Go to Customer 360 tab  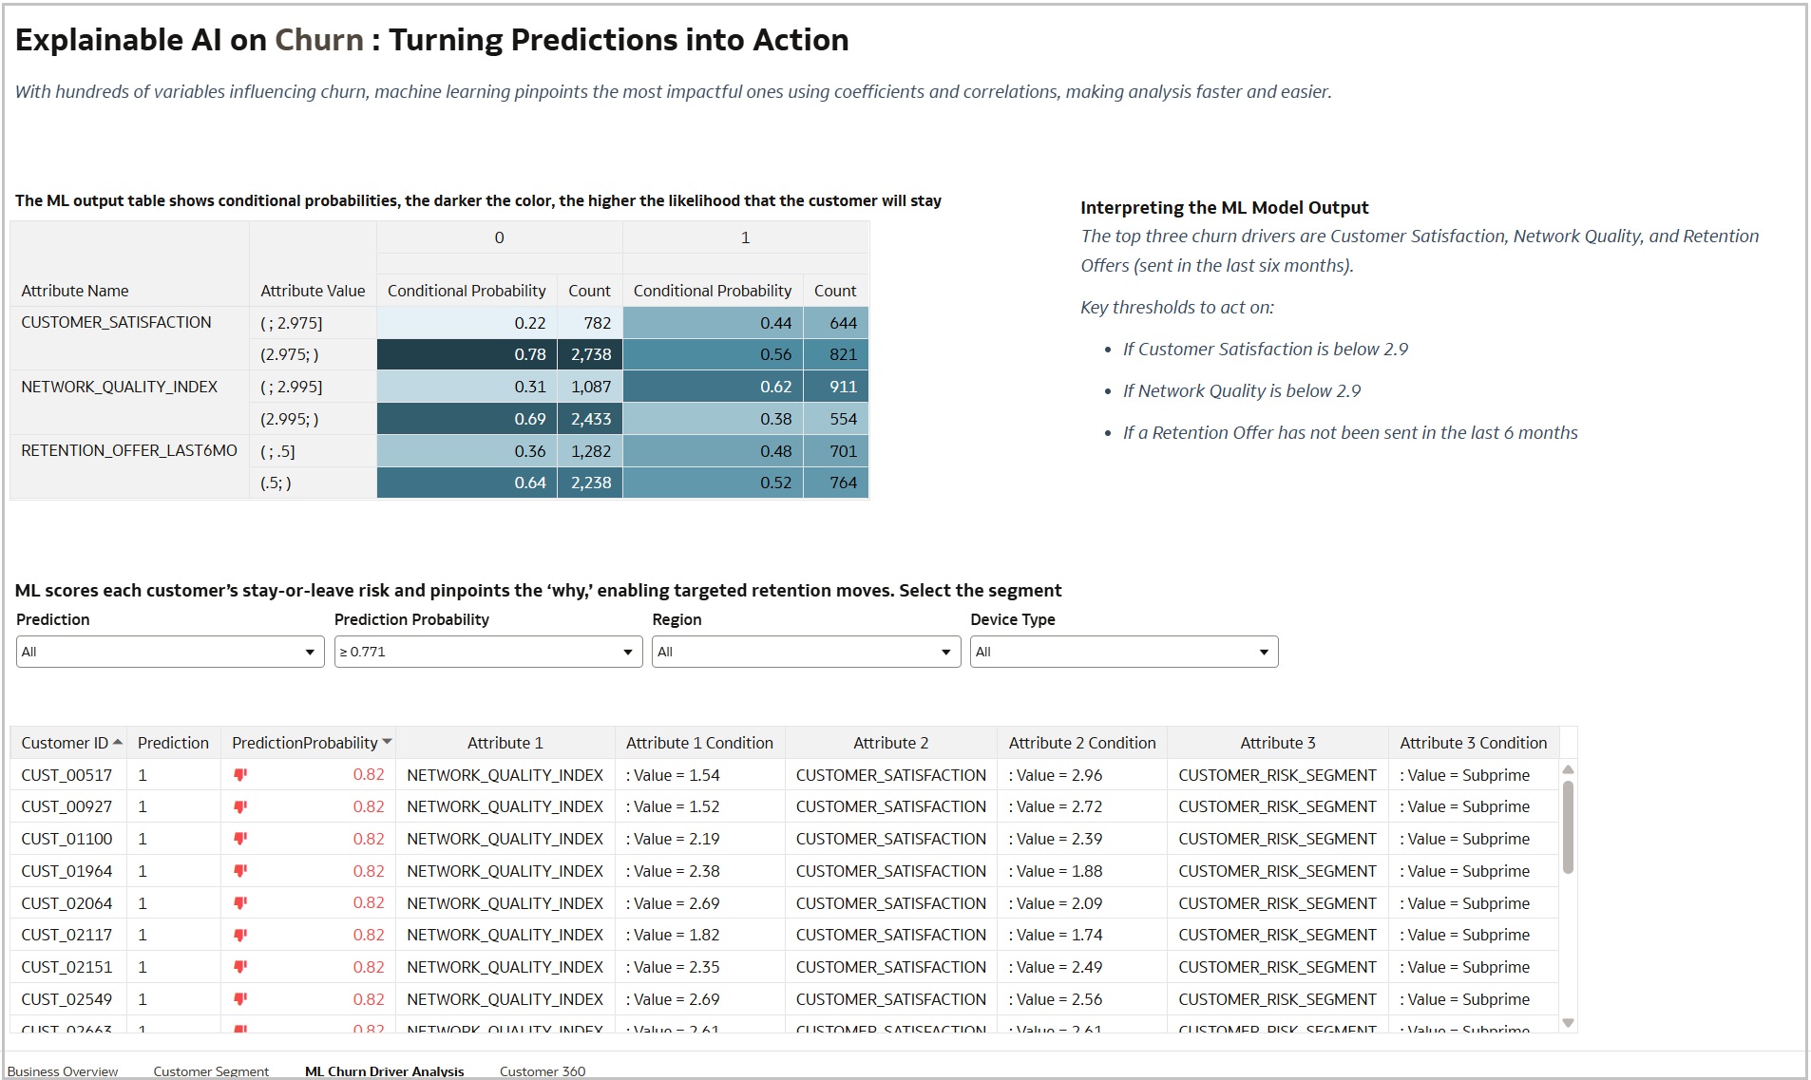click(543, 1071)
